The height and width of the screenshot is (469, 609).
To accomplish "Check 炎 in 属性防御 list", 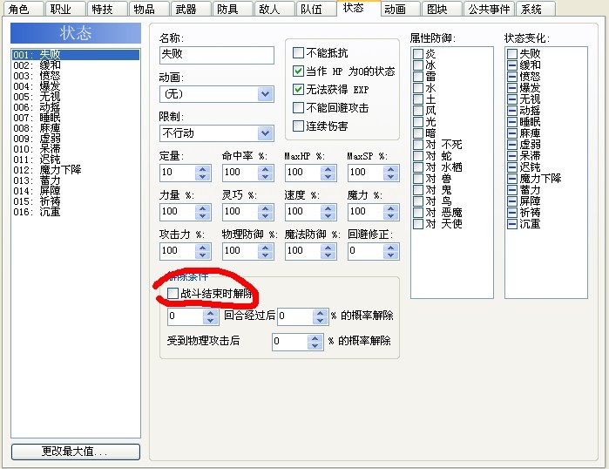I will click(x=418, y=54).
